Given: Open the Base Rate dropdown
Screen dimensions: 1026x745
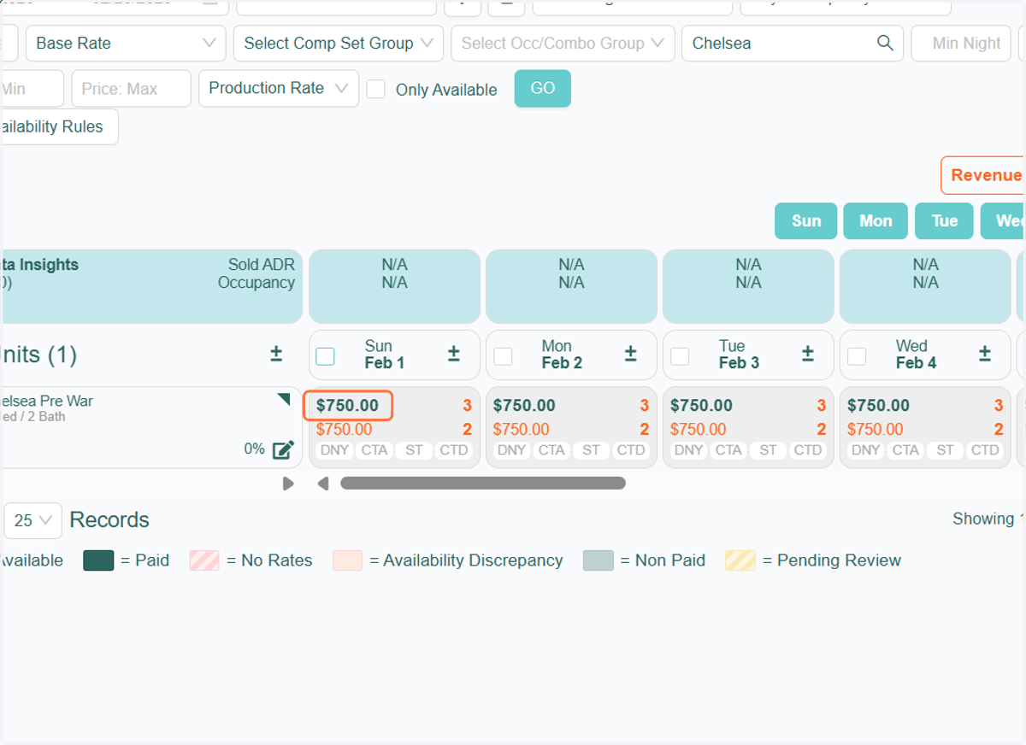Looking at the screenshot, I should click(126, 43).
